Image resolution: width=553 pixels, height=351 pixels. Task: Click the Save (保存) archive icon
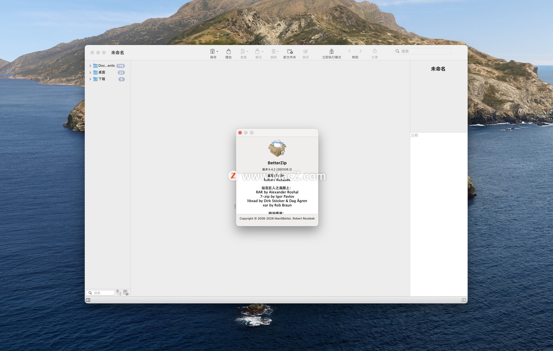pos(212,51)
